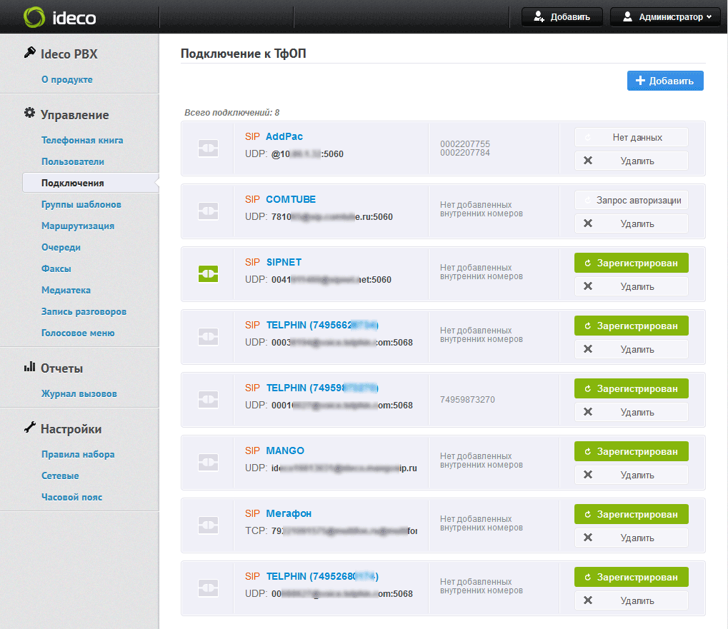The height and width of the screenshot is (629, 728).
Task: Open the COMTUBE connection name link
Action: pos(291,199)
